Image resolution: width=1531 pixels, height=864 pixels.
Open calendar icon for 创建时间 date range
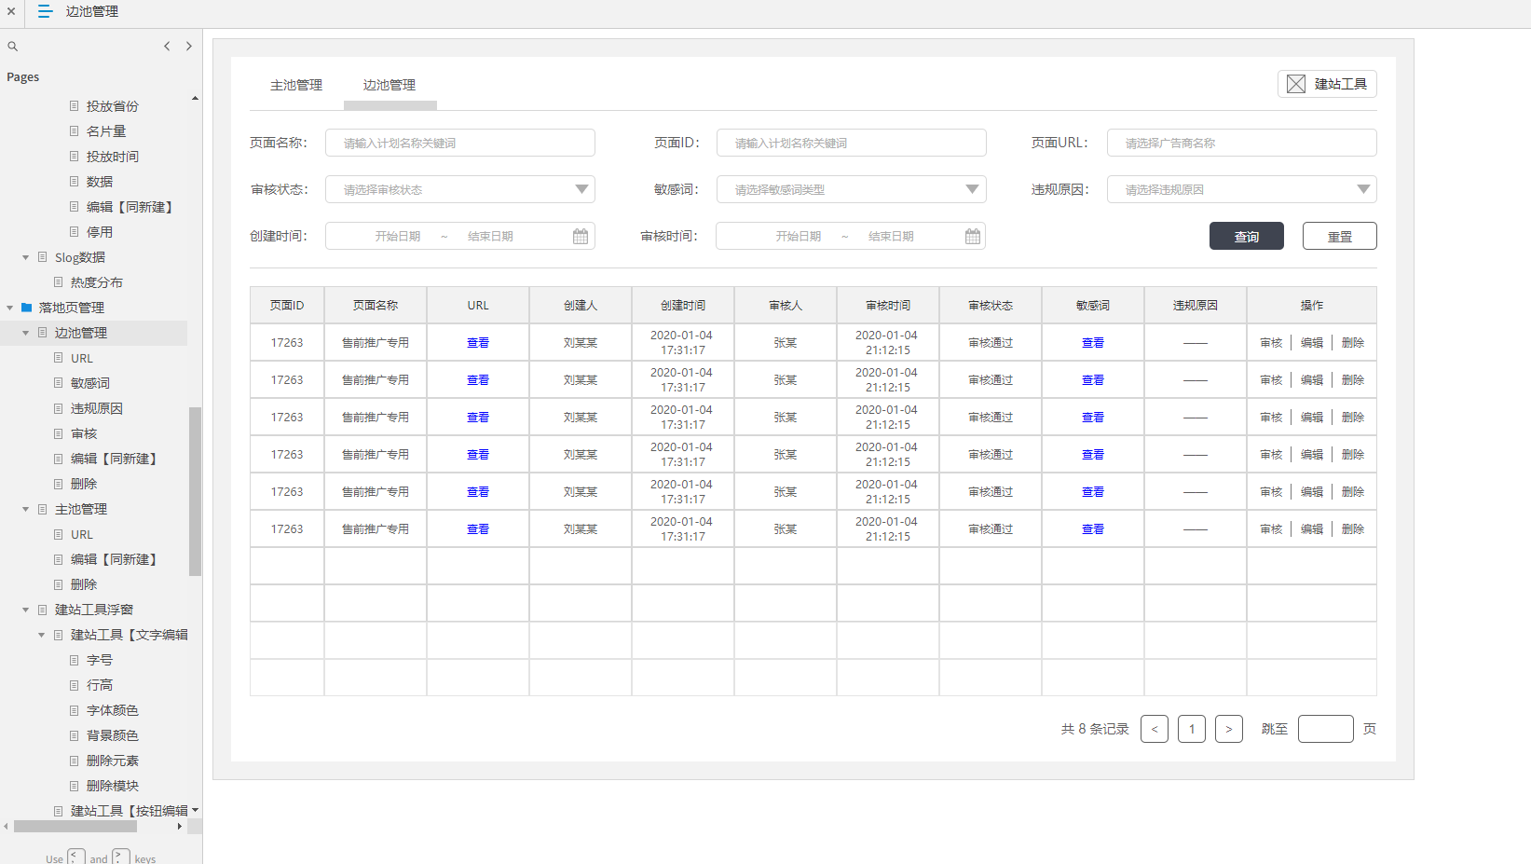pyautogui.click(x=580, y=237)
